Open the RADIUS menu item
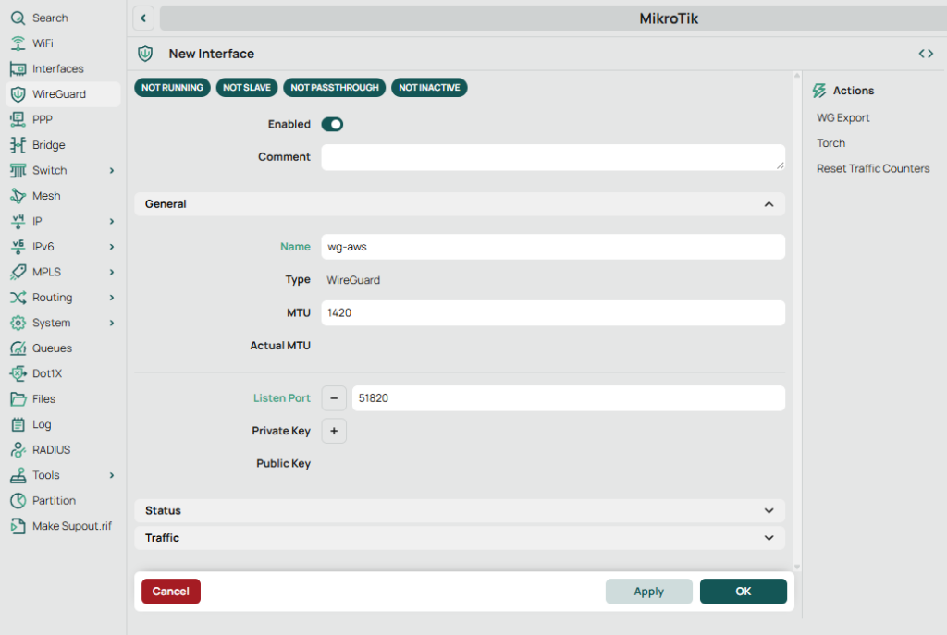The height and width of the screenshot is (635, 947). [51, 450]
